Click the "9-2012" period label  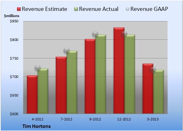point(95,119)
